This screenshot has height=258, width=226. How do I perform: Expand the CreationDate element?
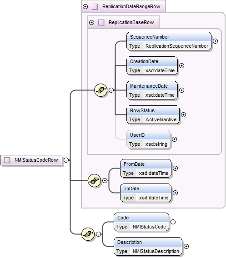point(182,66)
